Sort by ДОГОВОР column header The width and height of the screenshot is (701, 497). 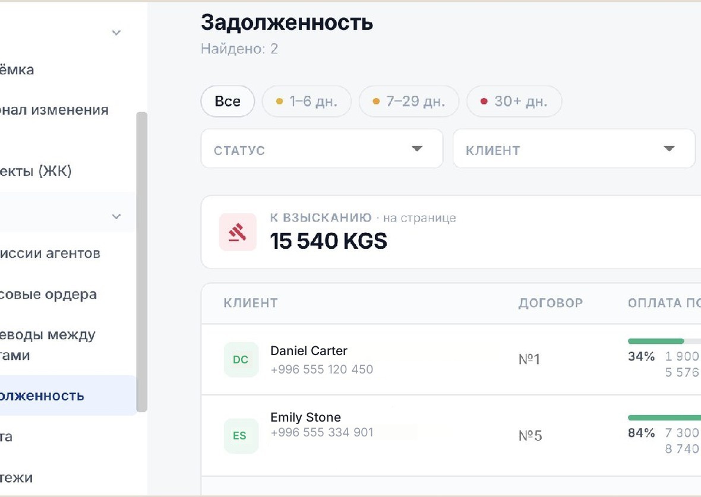tap(551, 303)
